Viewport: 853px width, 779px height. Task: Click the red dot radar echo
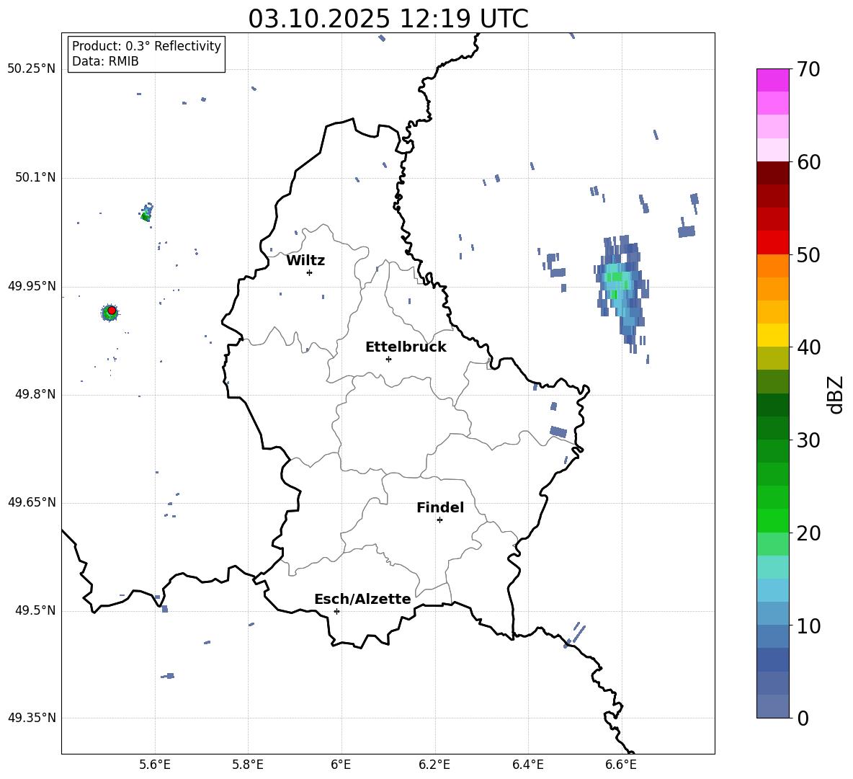(x=112, y=311)
